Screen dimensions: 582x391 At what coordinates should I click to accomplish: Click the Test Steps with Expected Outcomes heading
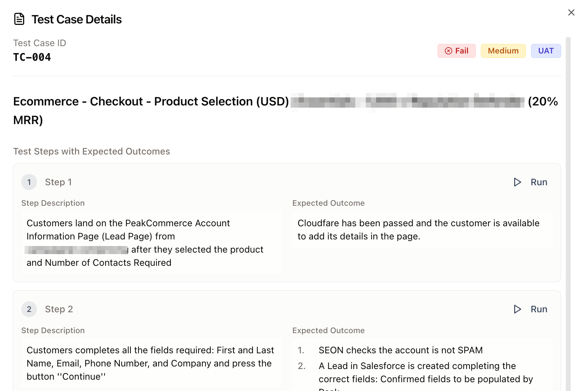point(92,152)
